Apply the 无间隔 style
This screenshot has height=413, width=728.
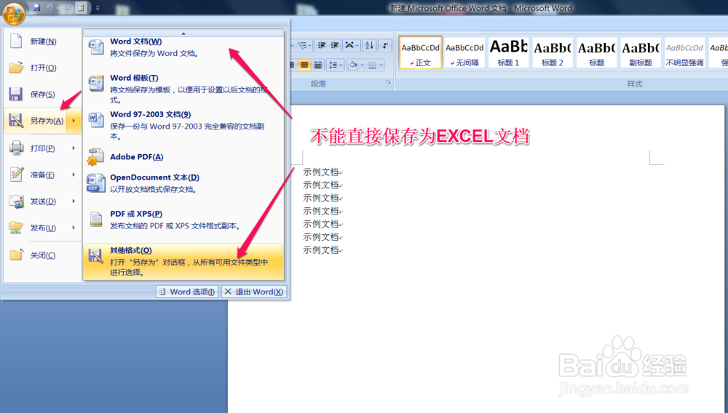pyautogui.click(x=464, y=53)
